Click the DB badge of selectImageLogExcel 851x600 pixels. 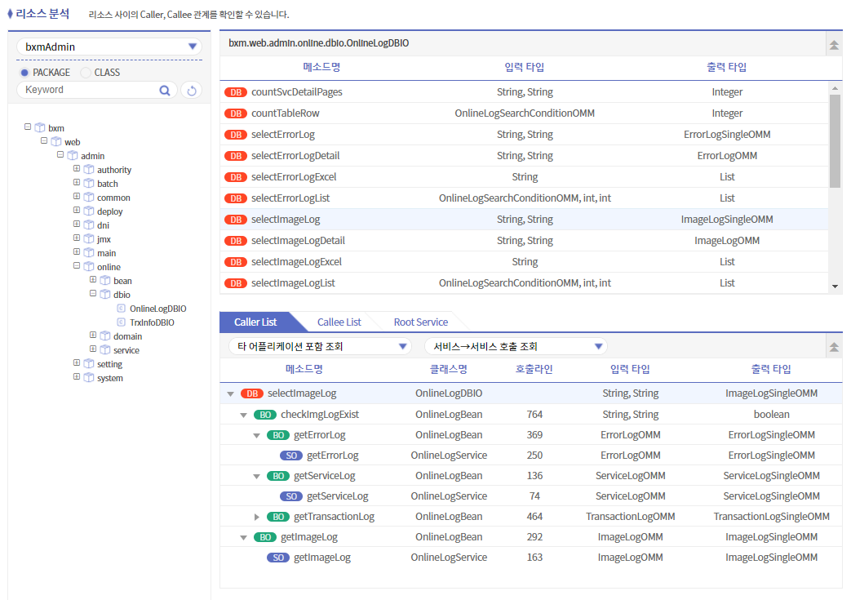236,262
